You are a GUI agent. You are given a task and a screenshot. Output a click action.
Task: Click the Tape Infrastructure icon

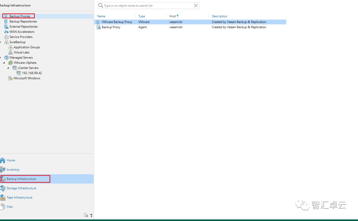[x=3, y=197]
